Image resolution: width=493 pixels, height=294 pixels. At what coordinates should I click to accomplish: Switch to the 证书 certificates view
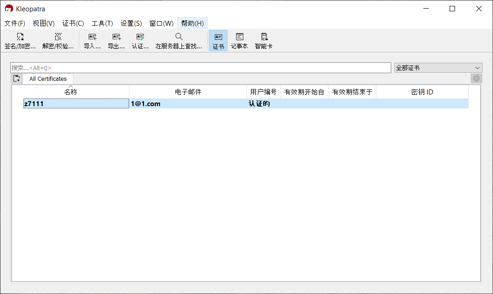218,41
